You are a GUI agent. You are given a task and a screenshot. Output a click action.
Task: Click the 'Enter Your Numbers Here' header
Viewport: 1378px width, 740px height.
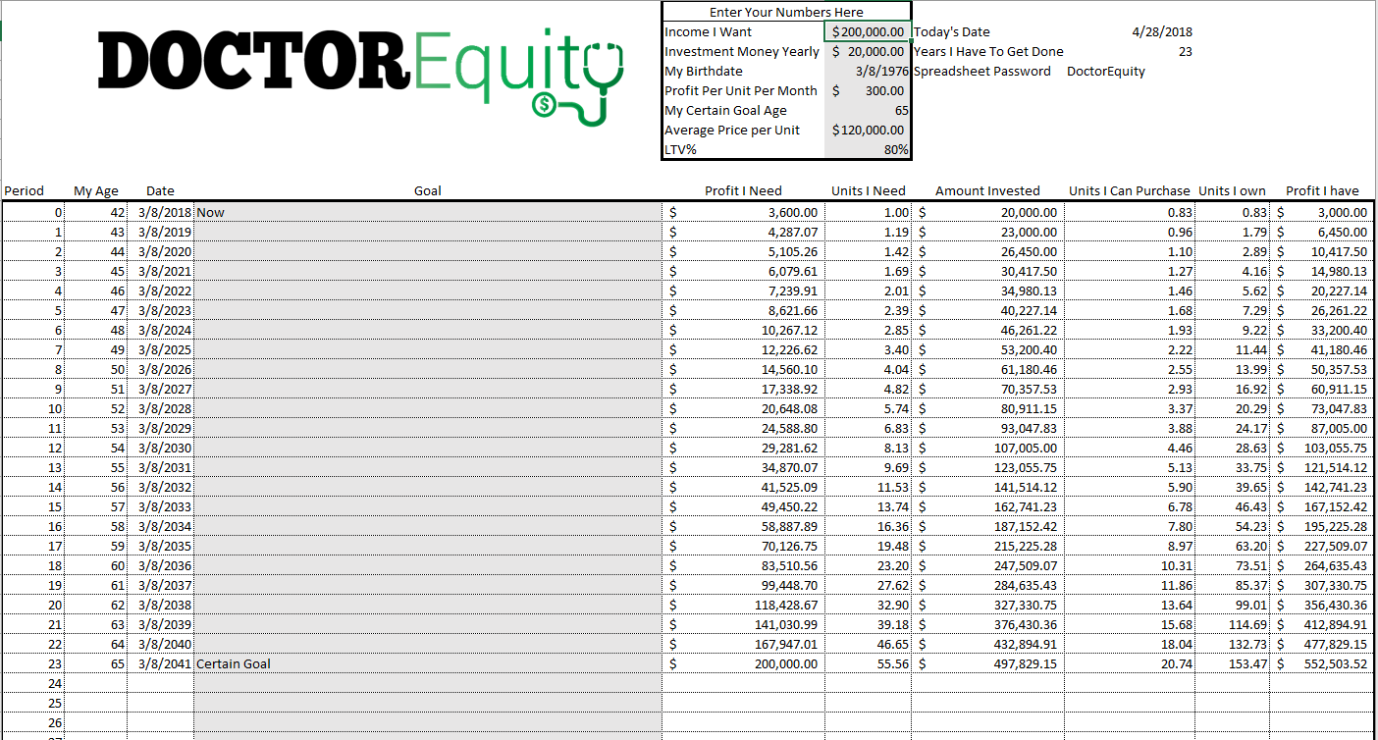(786, 12)
